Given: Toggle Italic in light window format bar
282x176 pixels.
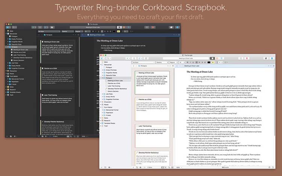Looking at the screenshot, I should pyautogui.click(x=190, y=63).
